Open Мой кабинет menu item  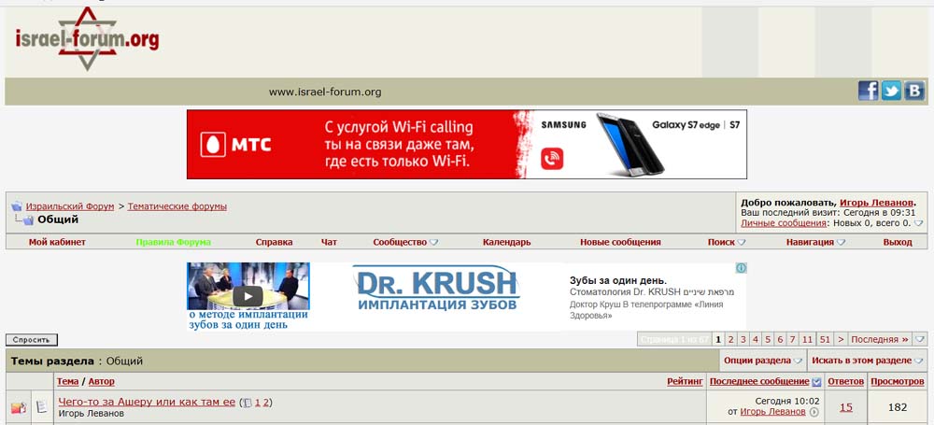tap(57, 242)
